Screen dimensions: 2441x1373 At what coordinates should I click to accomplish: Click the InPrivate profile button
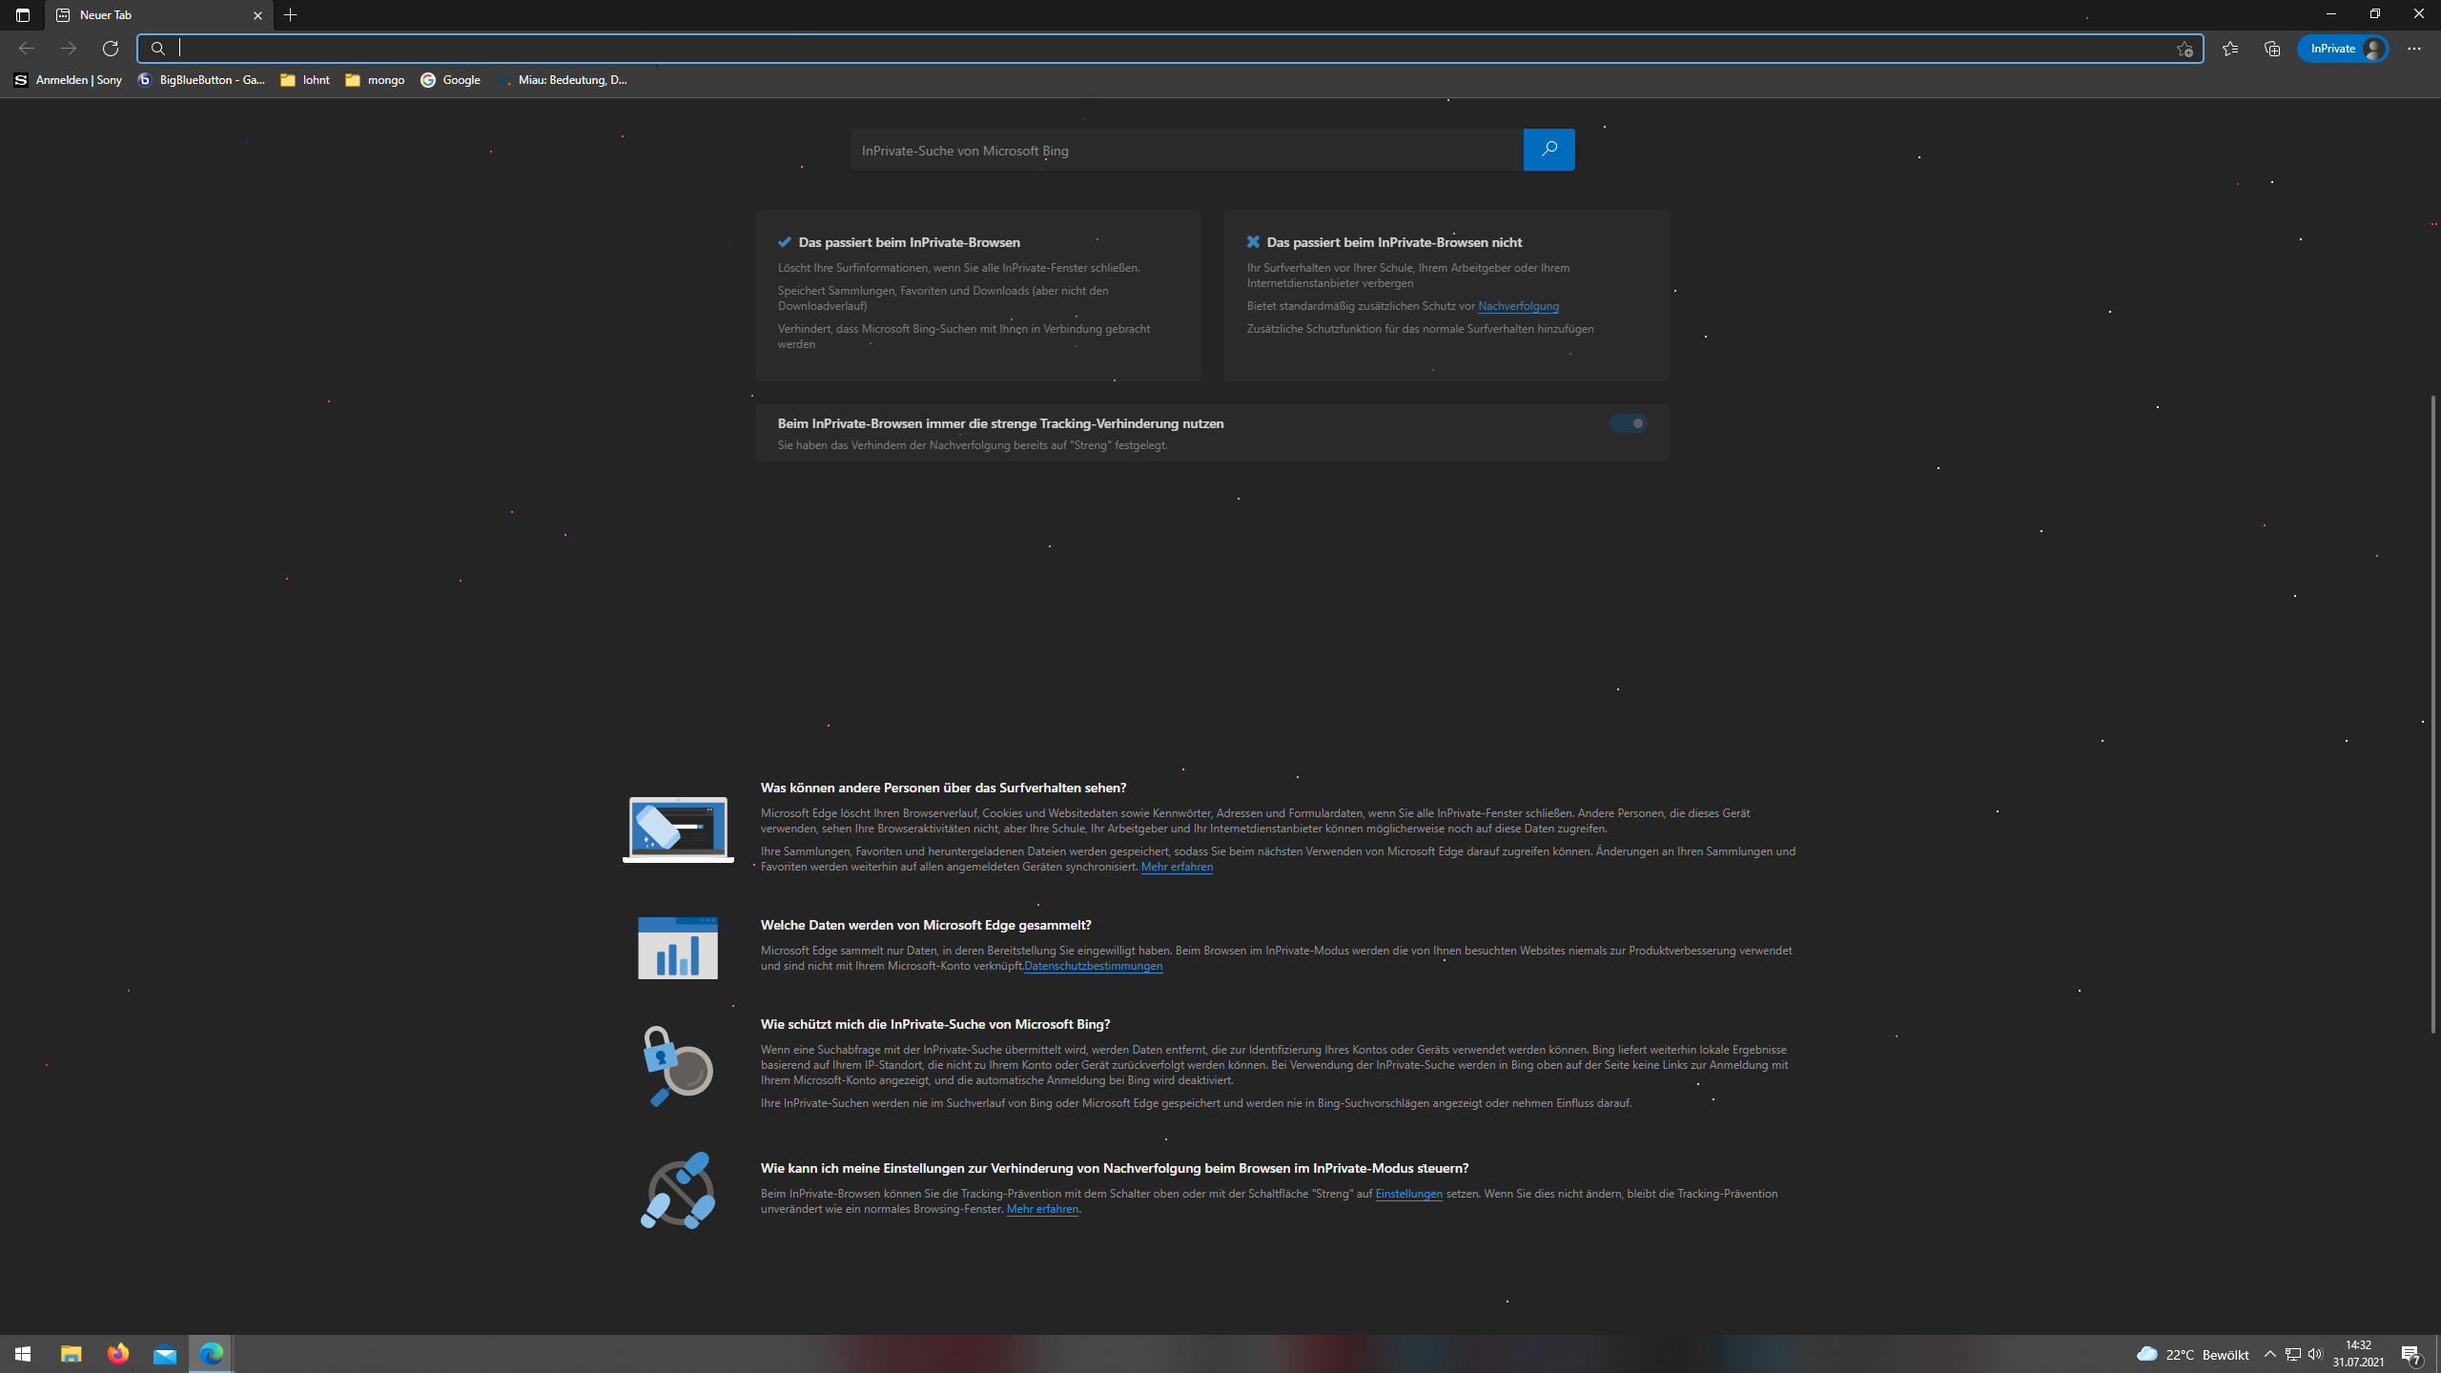coord(2343,49)
